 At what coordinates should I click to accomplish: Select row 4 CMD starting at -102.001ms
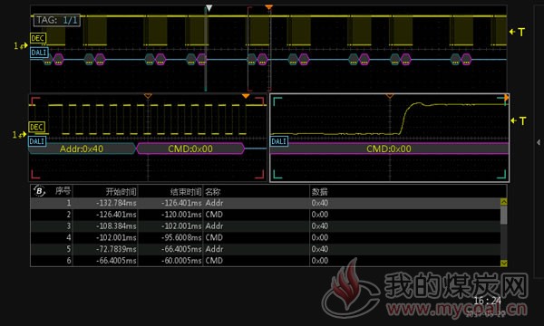[x=266, y=237]
